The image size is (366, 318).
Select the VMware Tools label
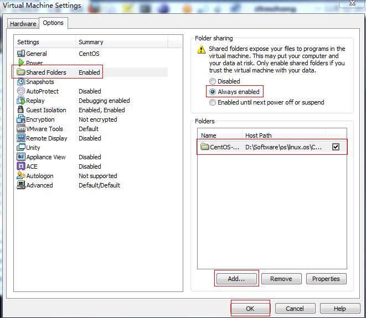[45, 129]
